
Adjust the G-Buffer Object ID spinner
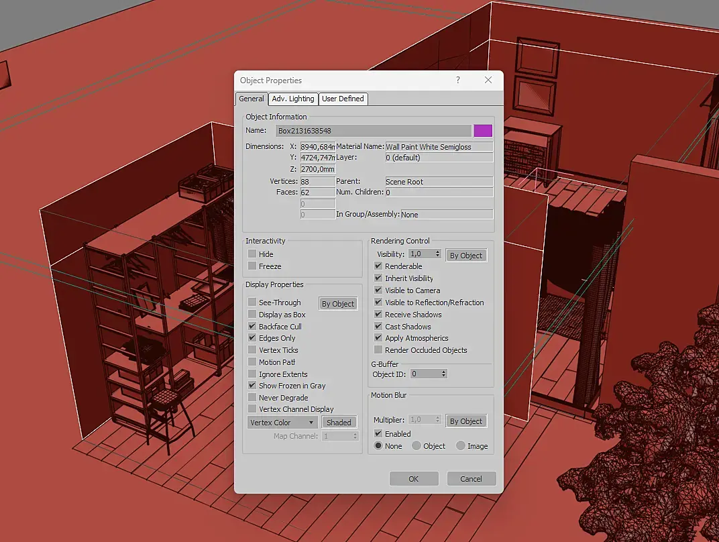click(x=443, y=374)
